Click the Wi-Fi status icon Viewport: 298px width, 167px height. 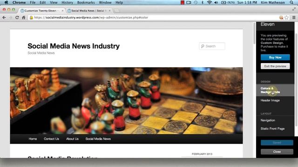click(210, 2)
